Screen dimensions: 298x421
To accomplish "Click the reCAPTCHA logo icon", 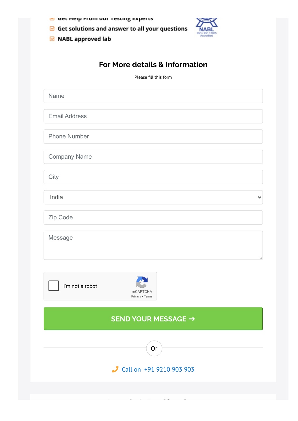I will tap(142, 282).
